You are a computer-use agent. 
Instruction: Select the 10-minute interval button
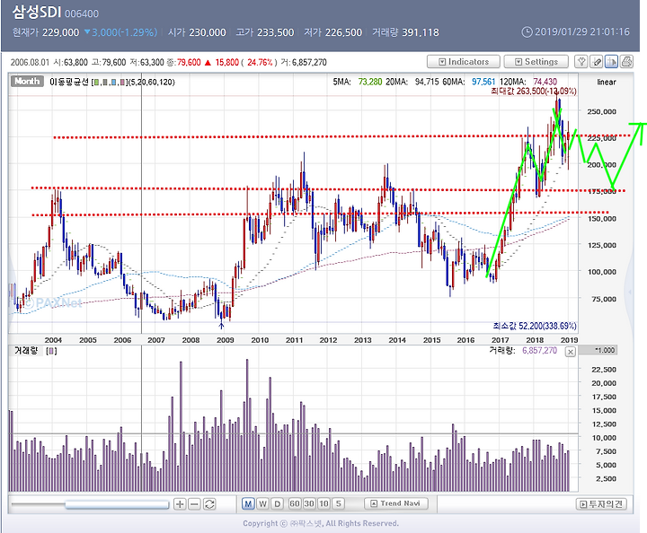tap(323, 503)
